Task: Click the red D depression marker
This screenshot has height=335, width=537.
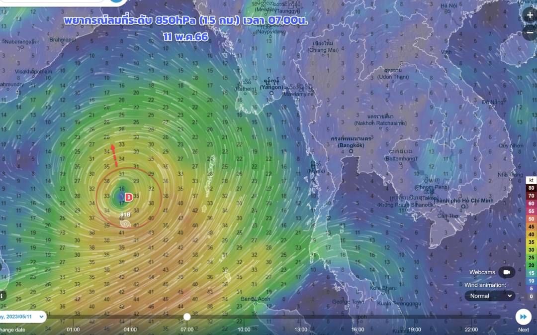Action: click(128, 197)
